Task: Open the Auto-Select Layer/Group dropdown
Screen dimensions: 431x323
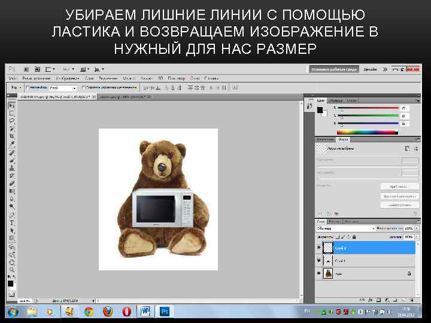Action: click(x=63, y=88)
